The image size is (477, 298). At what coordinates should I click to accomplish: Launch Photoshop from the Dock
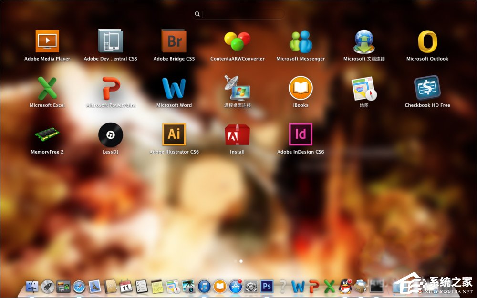click(267, 287)
